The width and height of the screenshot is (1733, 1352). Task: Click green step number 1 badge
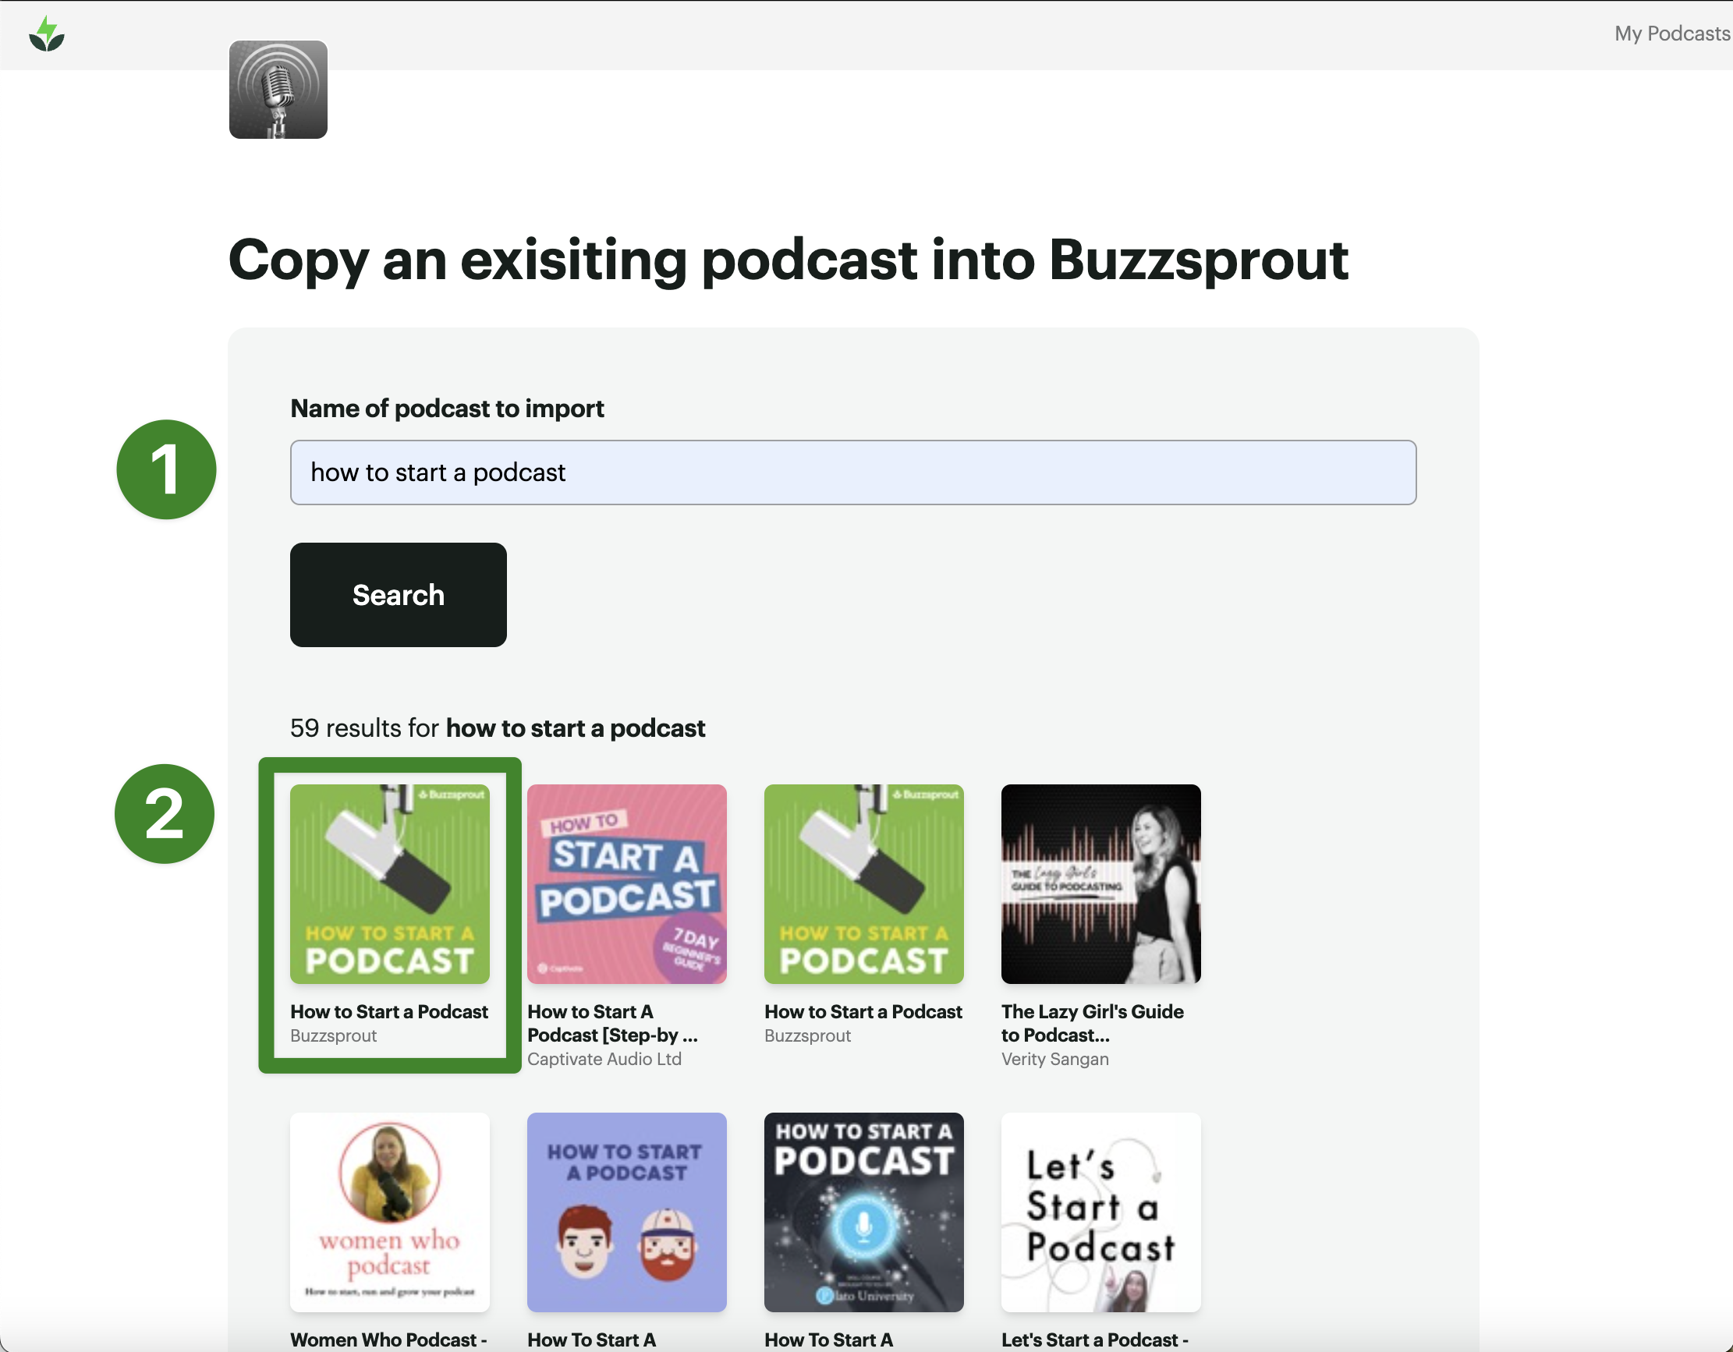point(166,469)
